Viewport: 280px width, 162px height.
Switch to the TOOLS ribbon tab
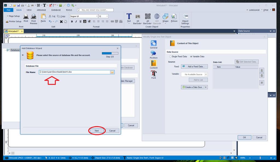point(69,10)
